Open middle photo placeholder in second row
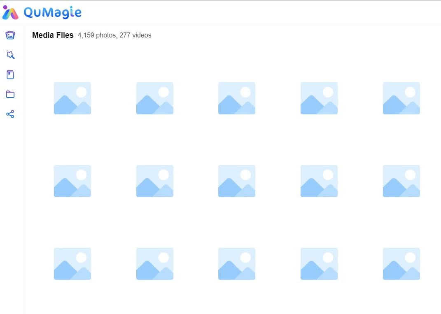441x314 pixels. point(237,181)
